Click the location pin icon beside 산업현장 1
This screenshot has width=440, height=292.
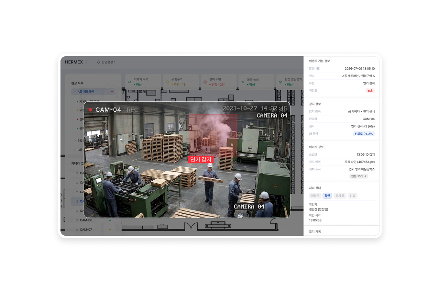pos(98,62)
